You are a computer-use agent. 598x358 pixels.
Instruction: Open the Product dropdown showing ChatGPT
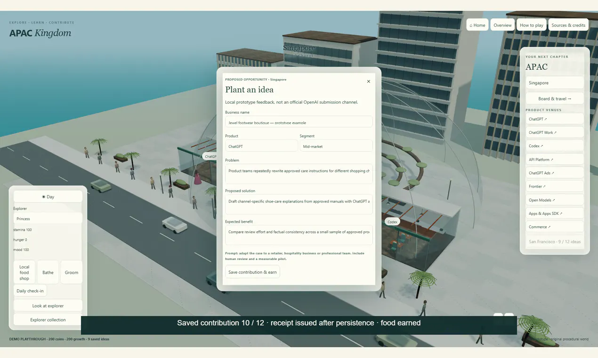(261, 146)
